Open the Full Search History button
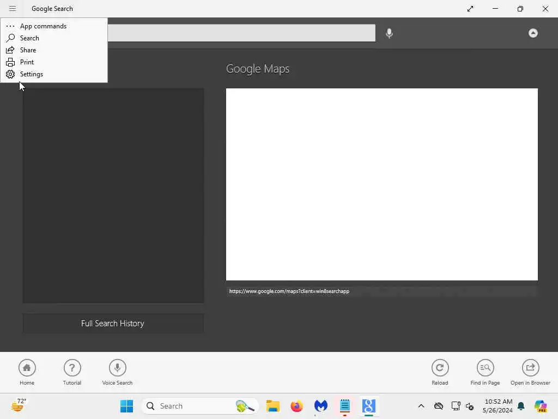558x419 pixels. point(113,323)
